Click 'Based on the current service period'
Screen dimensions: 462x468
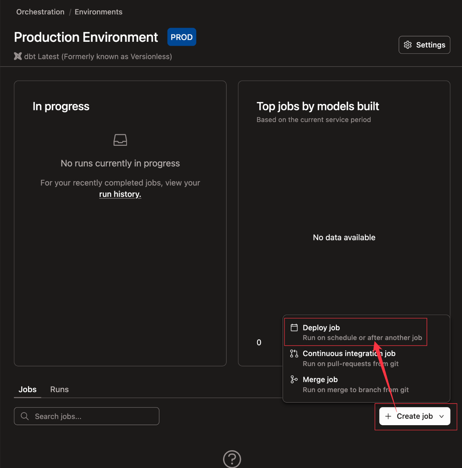click(314, 120)
